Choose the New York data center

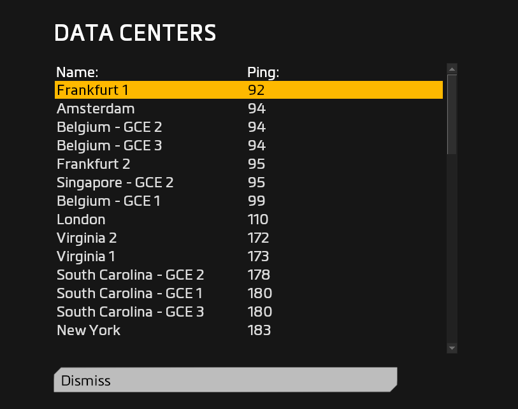click(x=89, y=331)
